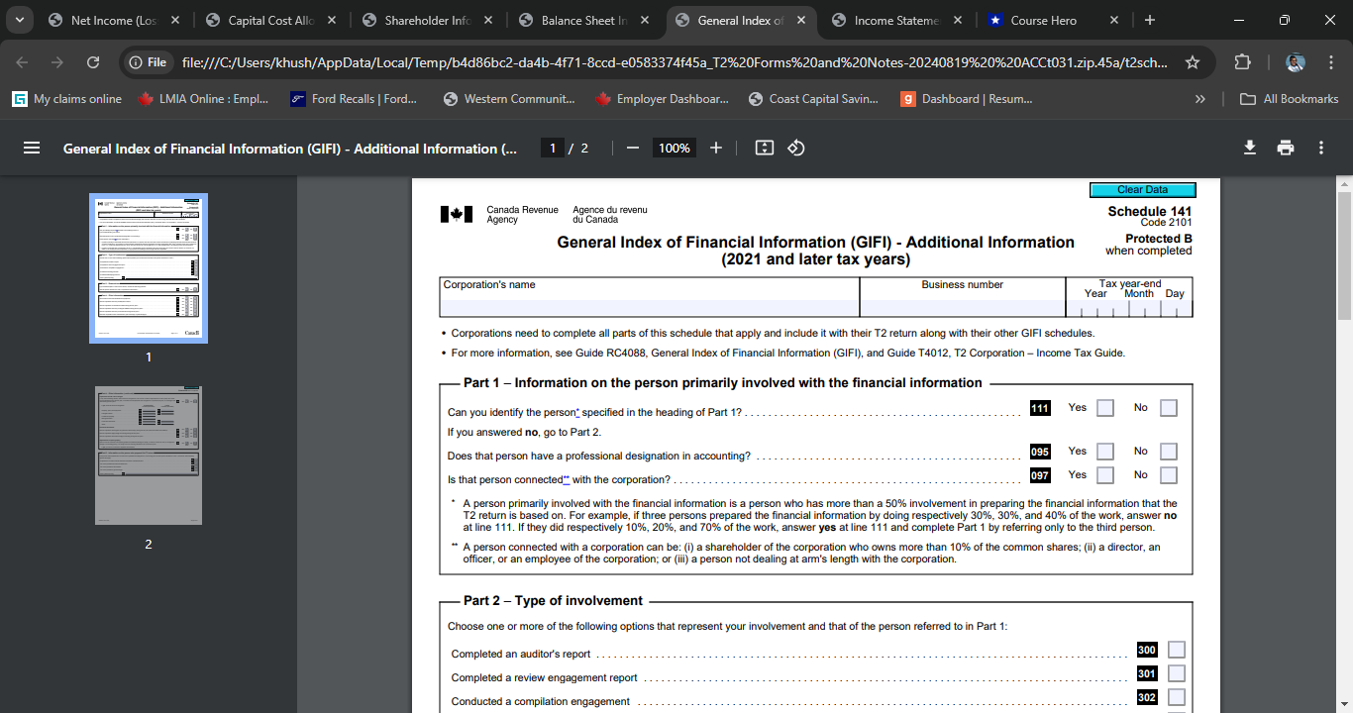This screenshot has width=1353, height=713.
Task: Select the page 2 thumbnail
Action: 148,456
